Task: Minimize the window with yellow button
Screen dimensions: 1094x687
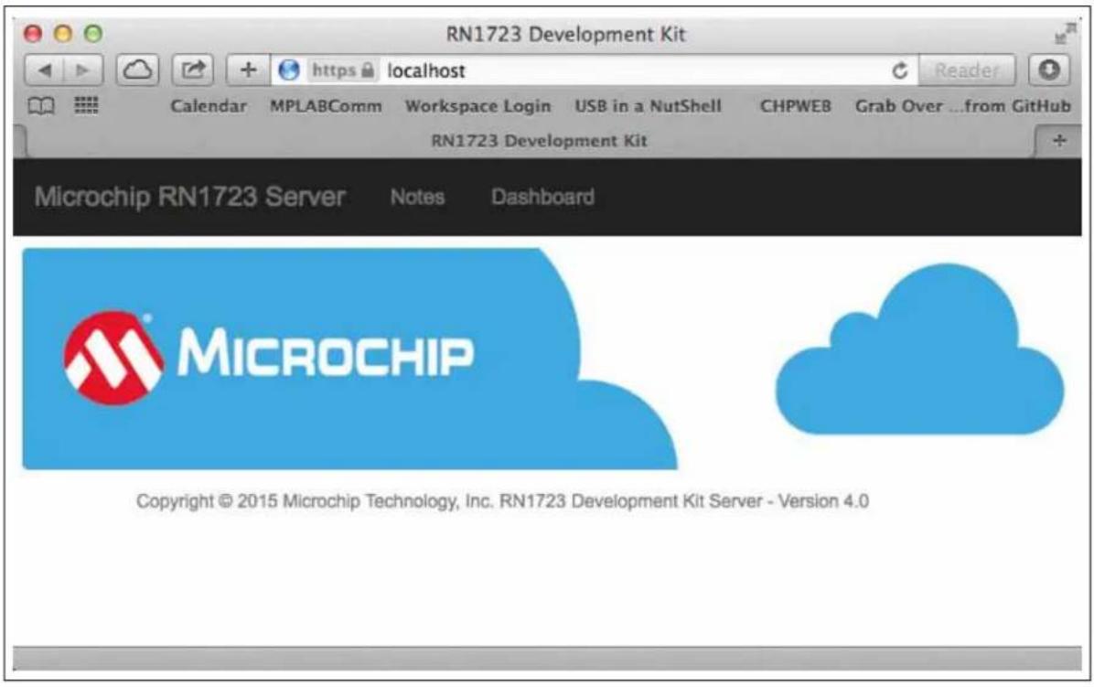Action: [x=63, y=34]
